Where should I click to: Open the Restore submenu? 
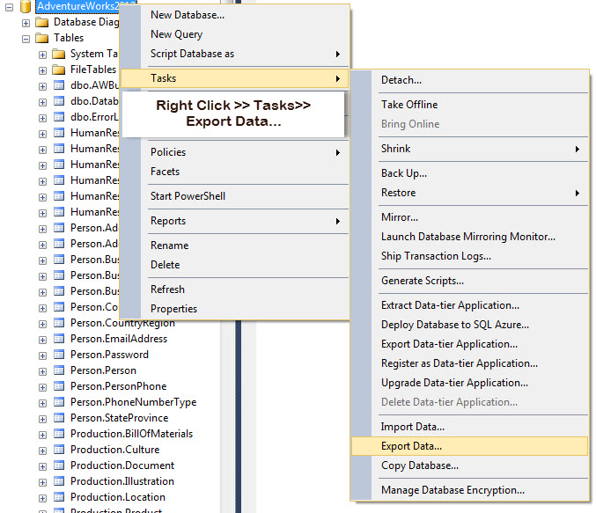(x=470, y=193)
